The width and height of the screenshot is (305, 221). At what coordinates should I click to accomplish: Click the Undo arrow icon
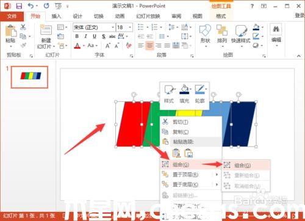tap(30, 5)
